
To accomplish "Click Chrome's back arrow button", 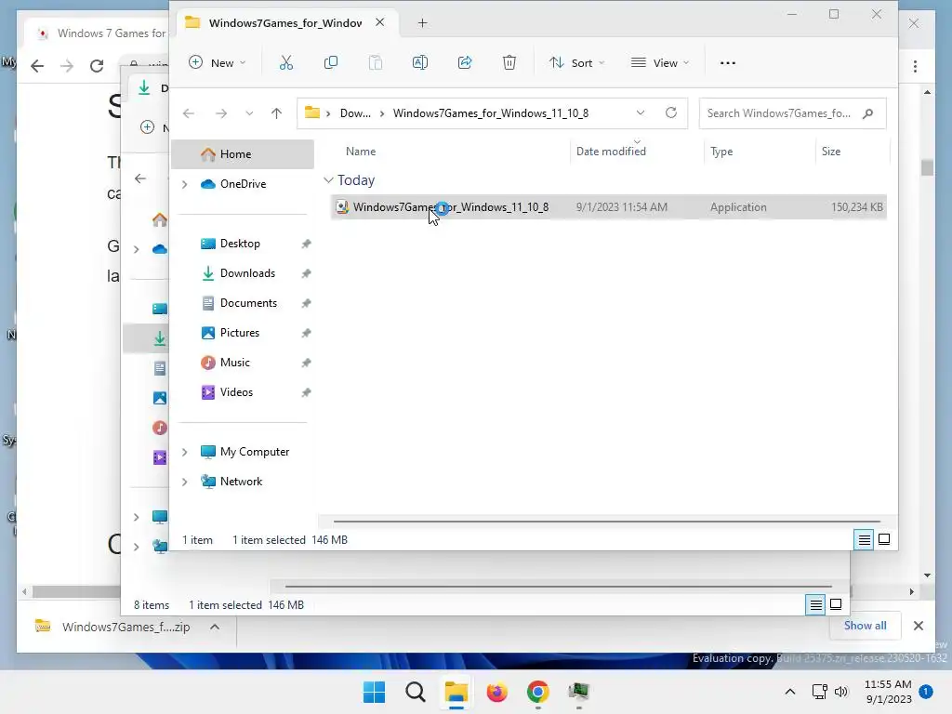I will pos(37,66).
